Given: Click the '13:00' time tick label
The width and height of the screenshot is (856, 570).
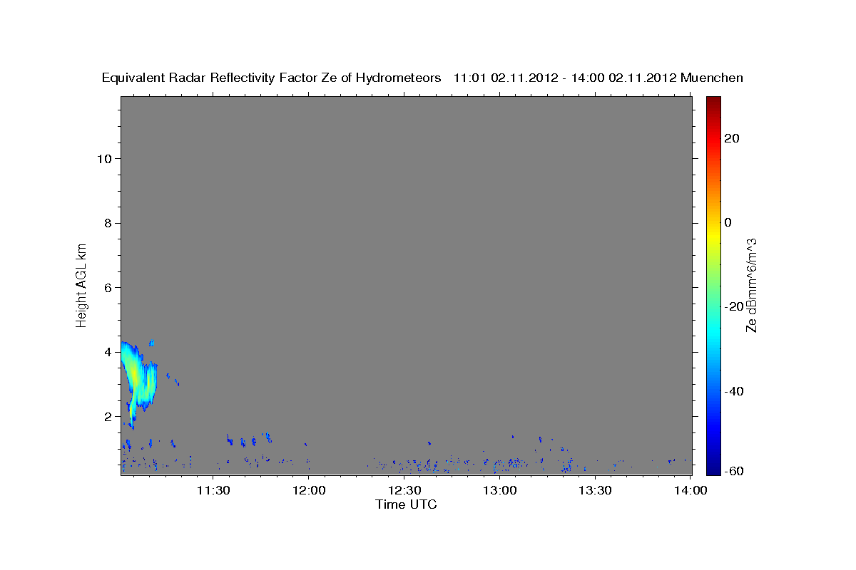Looking at the screenshot, I should point(499,490).
